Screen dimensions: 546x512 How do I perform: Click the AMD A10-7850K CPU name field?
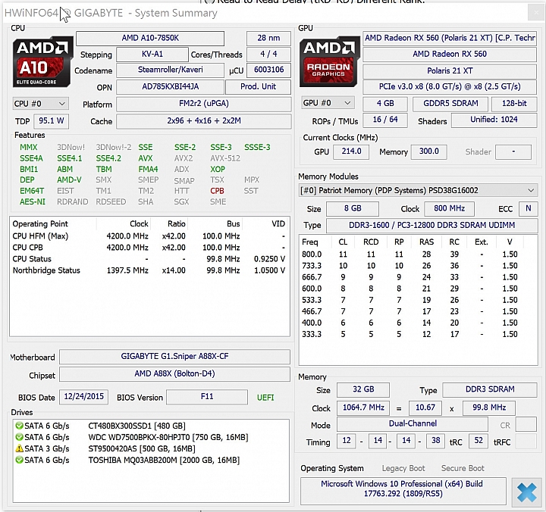point(150,38)
